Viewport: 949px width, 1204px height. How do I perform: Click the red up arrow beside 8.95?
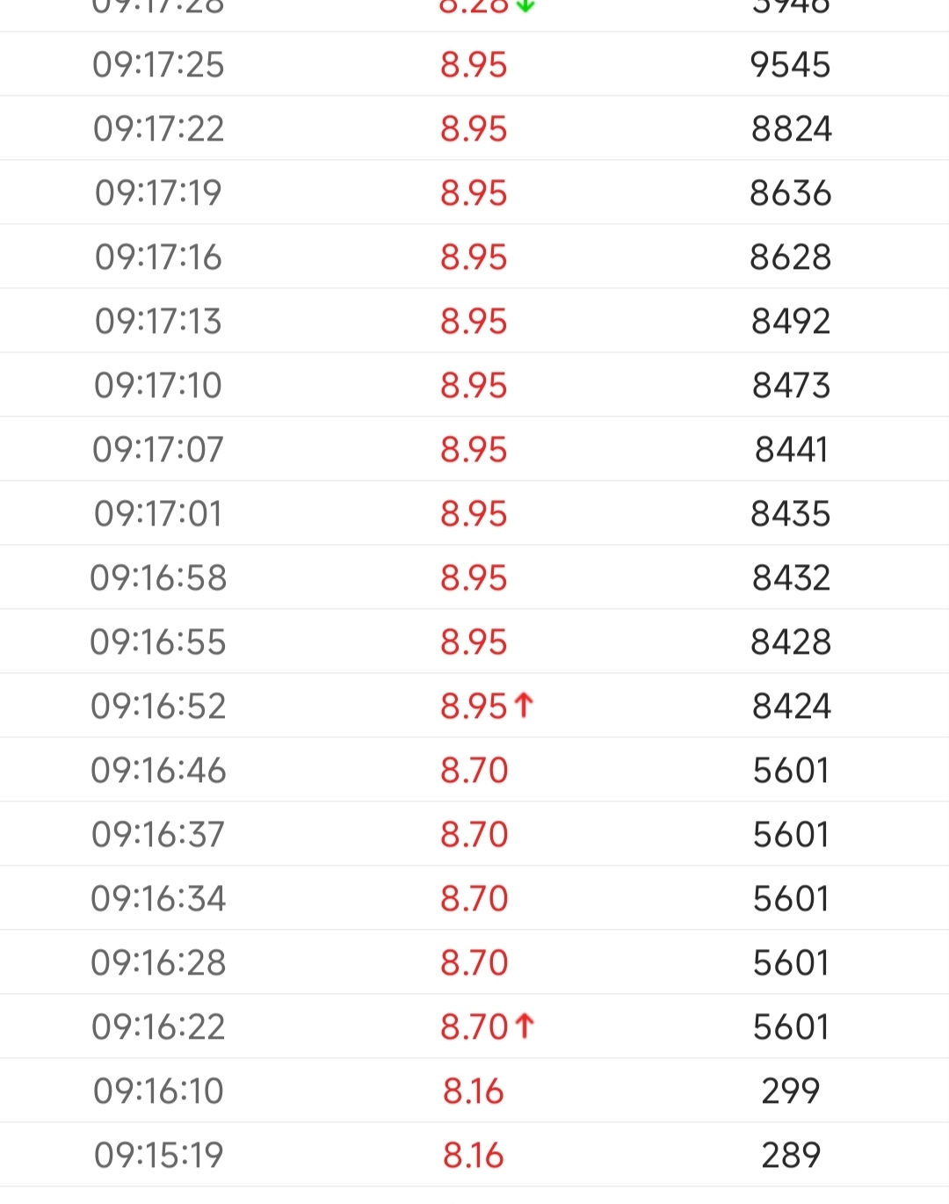click(524, 705)
